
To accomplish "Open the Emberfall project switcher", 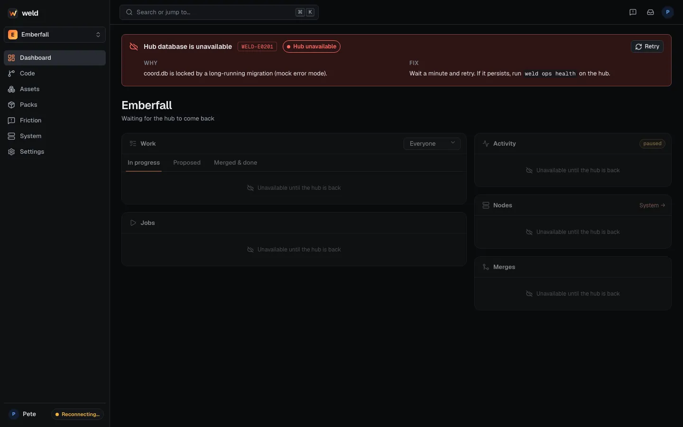I will click(55, 35).
